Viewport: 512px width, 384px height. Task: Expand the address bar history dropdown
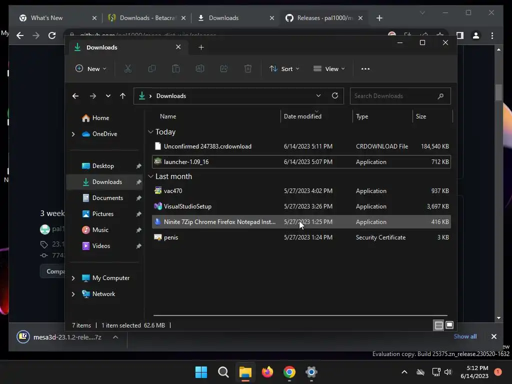coord(318,95)
